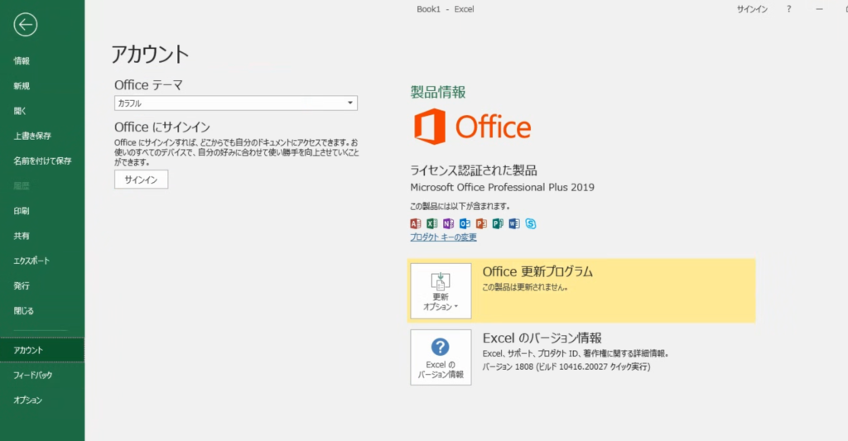Click the PowerPoint app icon
The height and width of the screenshot is (441, 848).
(481, 223)
